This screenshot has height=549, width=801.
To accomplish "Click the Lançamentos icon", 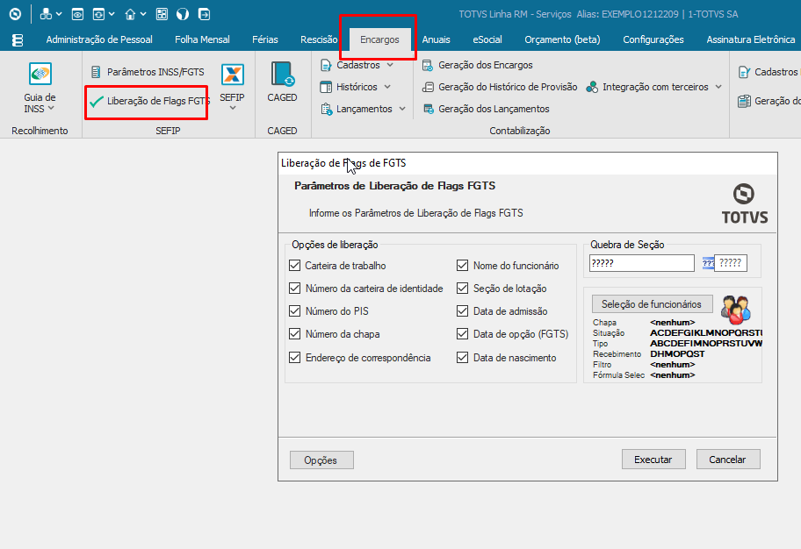I will tap(327, 110).
